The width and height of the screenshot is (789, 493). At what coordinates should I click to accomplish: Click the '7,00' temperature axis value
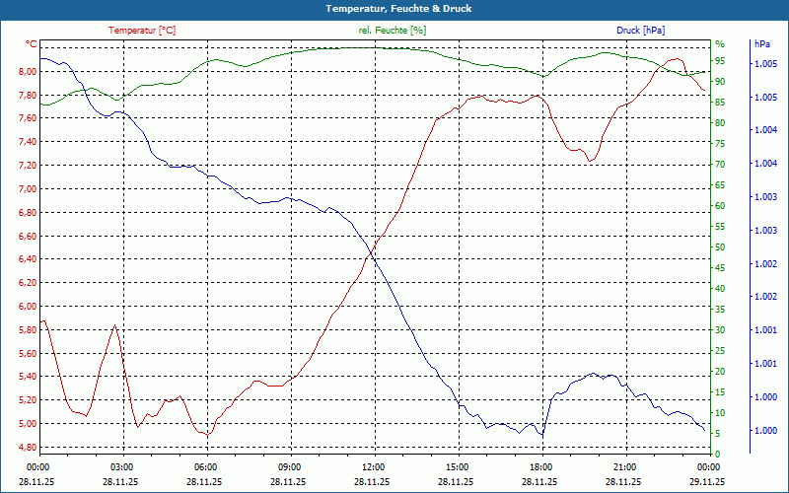pos(29,189)
